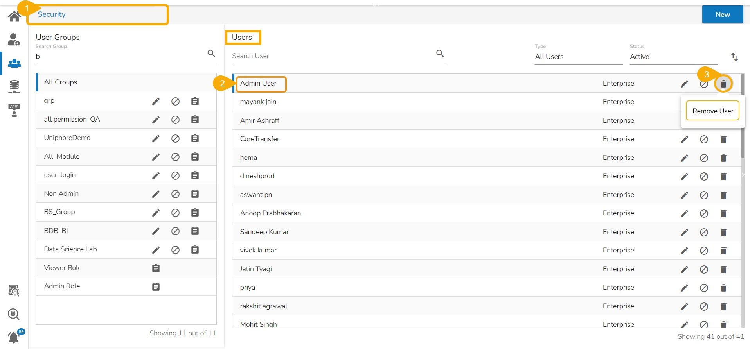Click the sort users arrows icon
Viewport: 750px width, 349px height.
coord(734,57)
